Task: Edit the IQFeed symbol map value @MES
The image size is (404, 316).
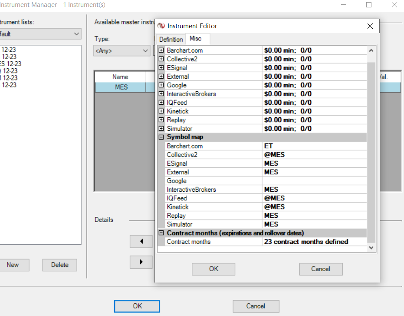Action: tap(314, 198)
